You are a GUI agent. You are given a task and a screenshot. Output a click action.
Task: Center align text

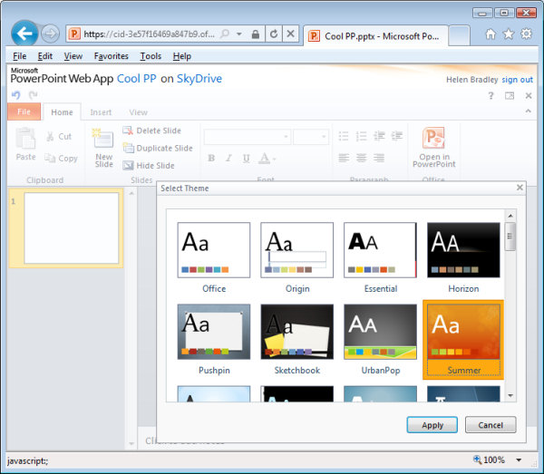pos(361,158)
